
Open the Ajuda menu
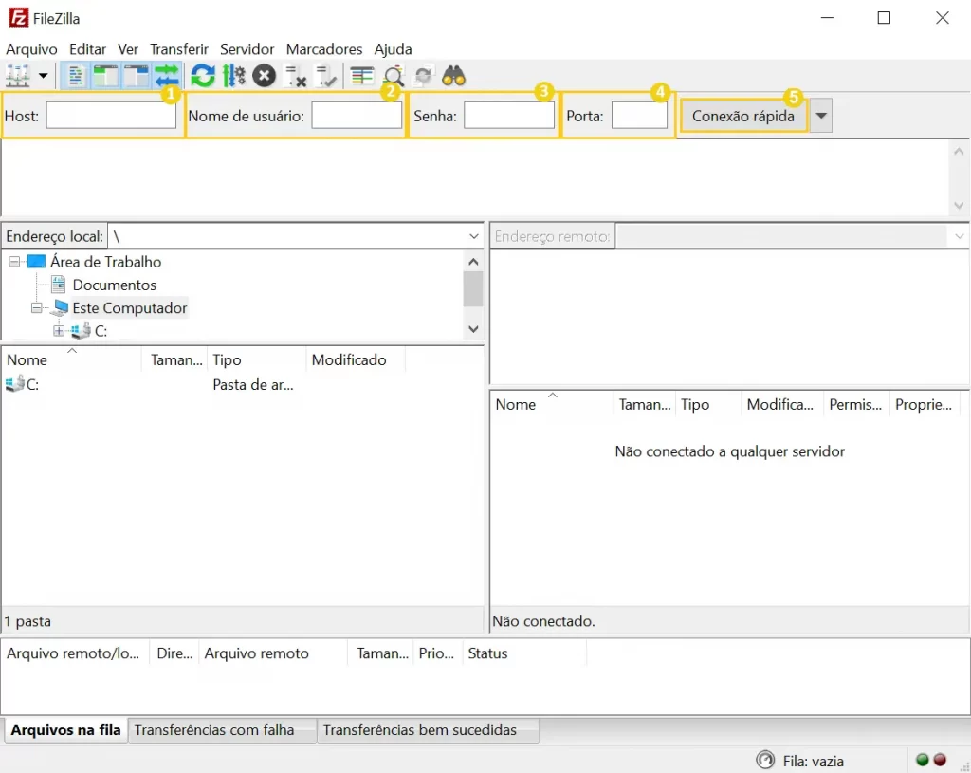[x=393, y=49]
